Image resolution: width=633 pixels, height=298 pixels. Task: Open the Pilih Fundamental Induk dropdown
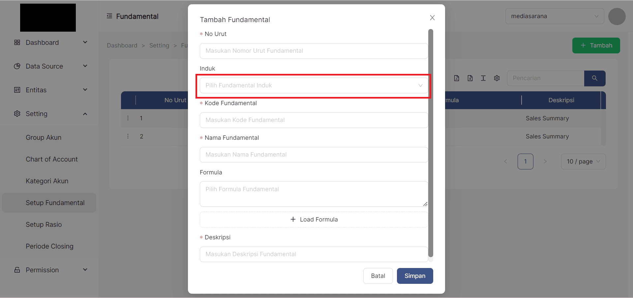[x=314, y=86]
